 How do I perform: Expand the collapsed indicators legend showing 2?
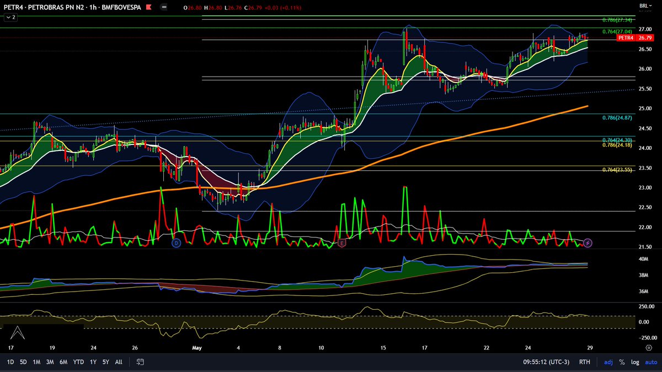10,18
